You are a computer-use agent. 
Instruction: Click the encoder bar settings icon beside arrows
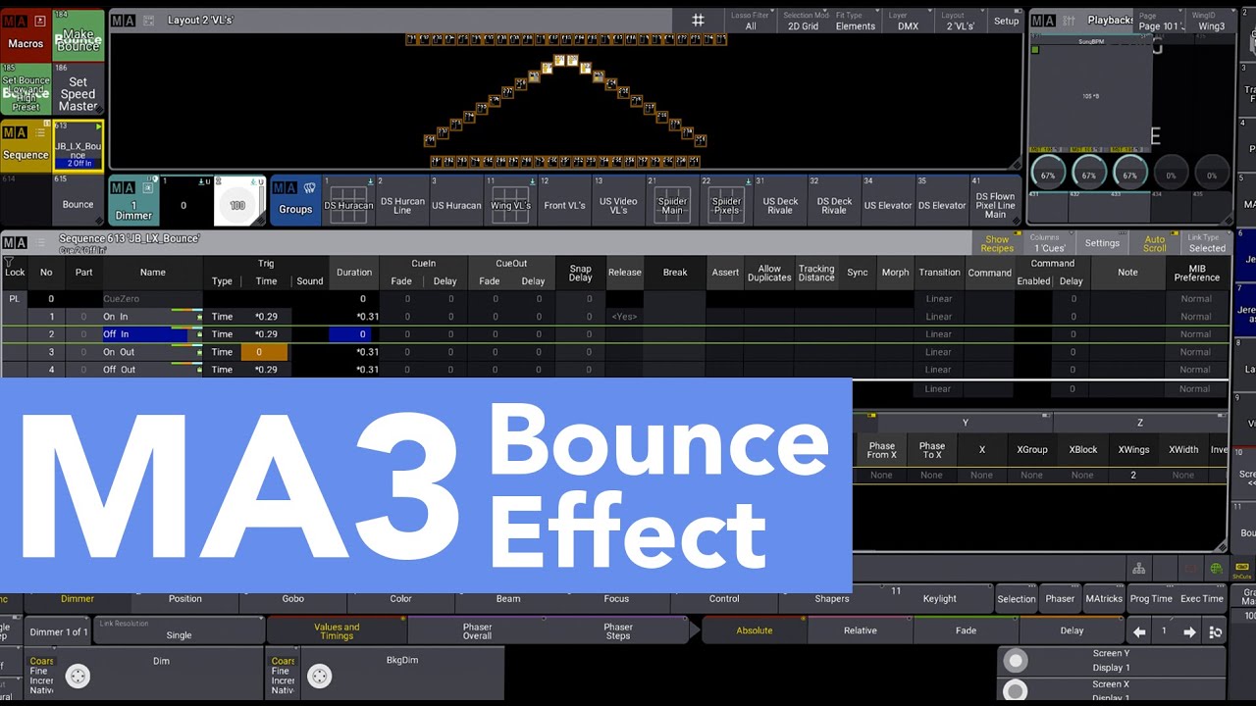pyautogui.click(x=1216, y=632)
